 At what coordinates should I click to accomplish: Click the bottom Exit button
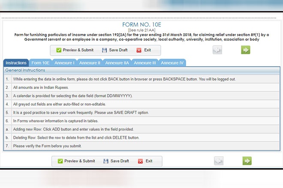click(x=145, y=161)
